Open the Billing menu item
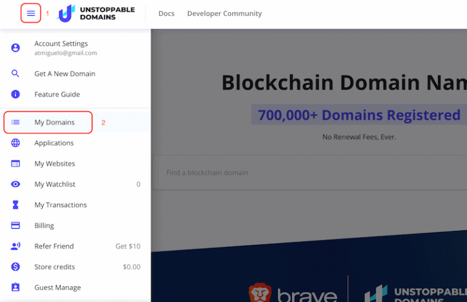 tap(75, 226)
